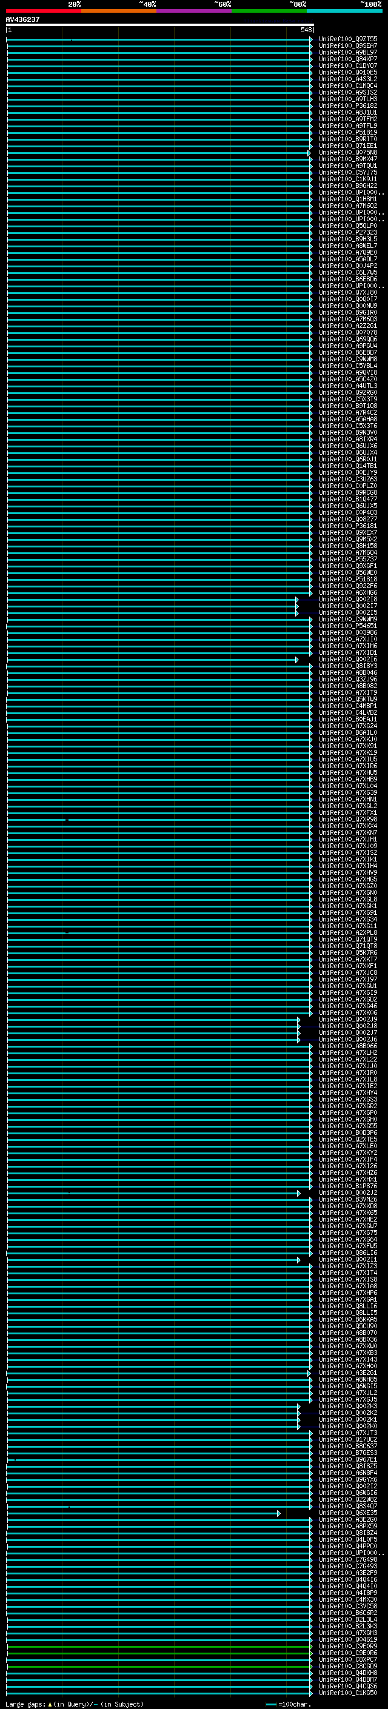
Task: Click the short alignment bar for UniRef100_Q002I8
Action: [153, 600]
